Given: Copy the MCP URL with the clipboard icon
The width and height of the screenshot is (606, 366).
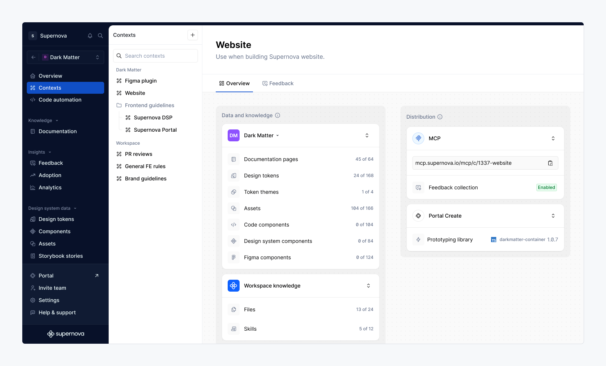Looking at the screenshot, I should [x=550, y=163].
